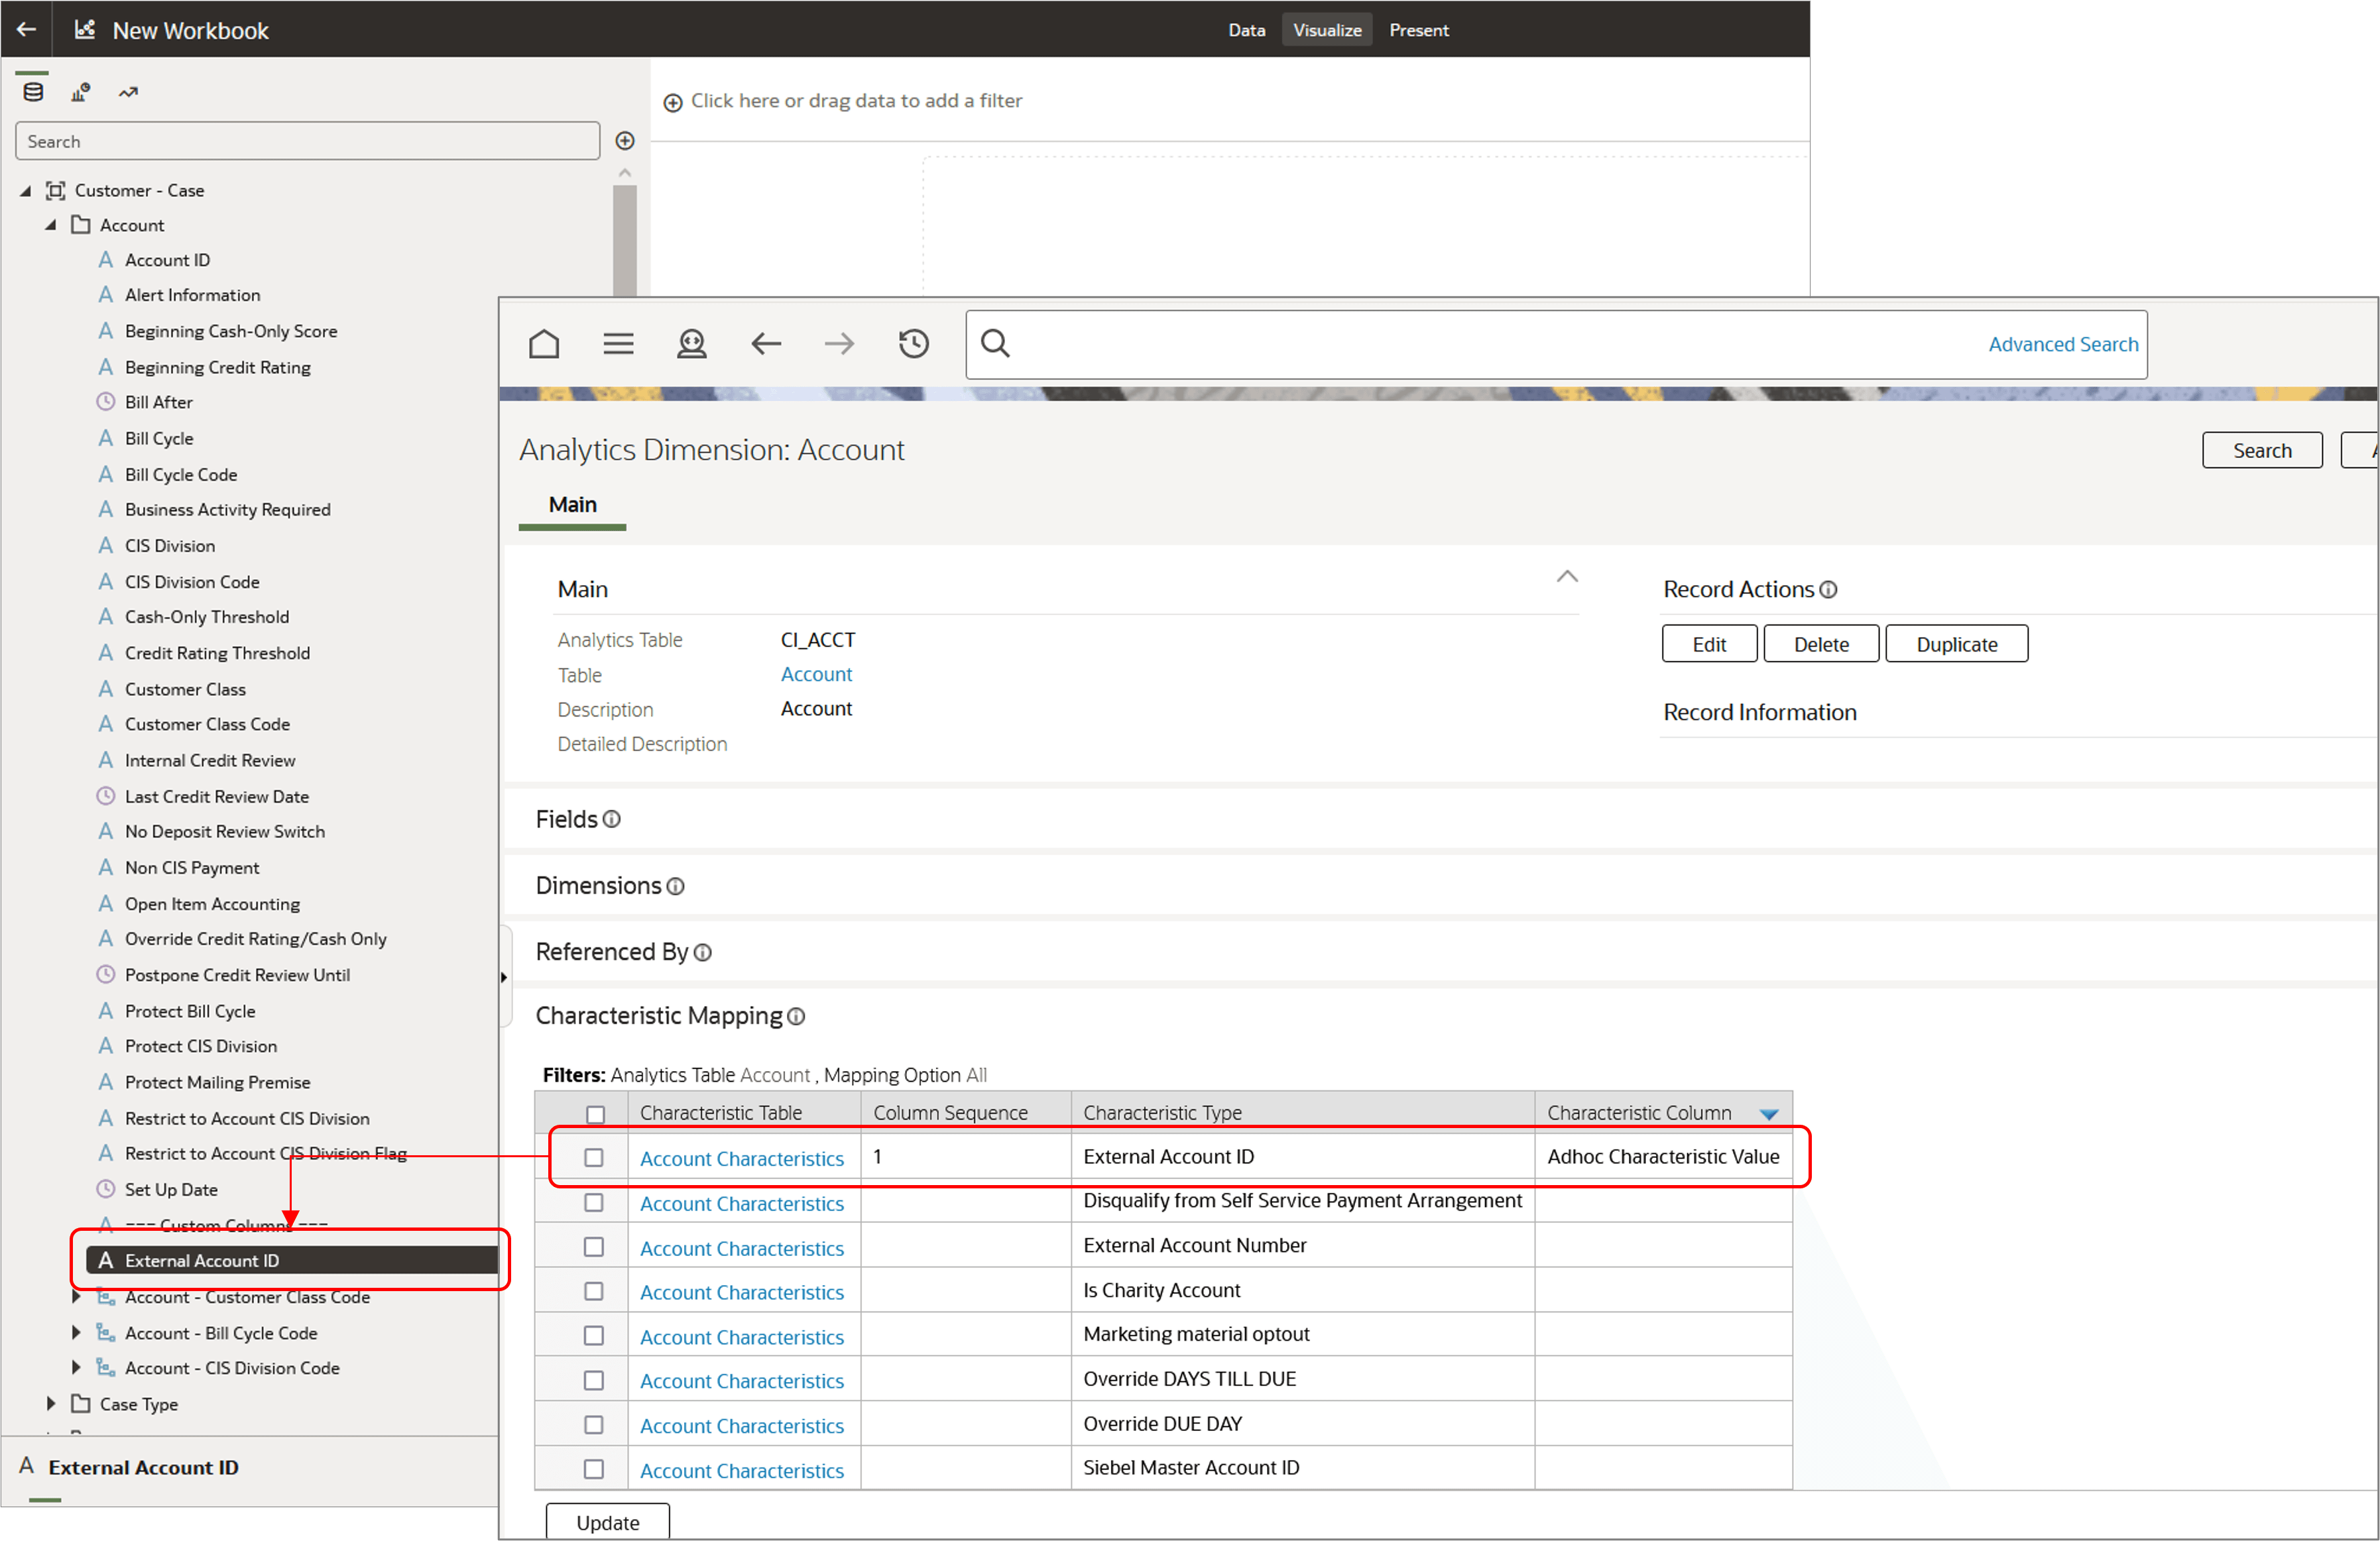Screen dimensions: 2380x1541
Task: Click the user profile icon
Action: (x=692, y=343)
